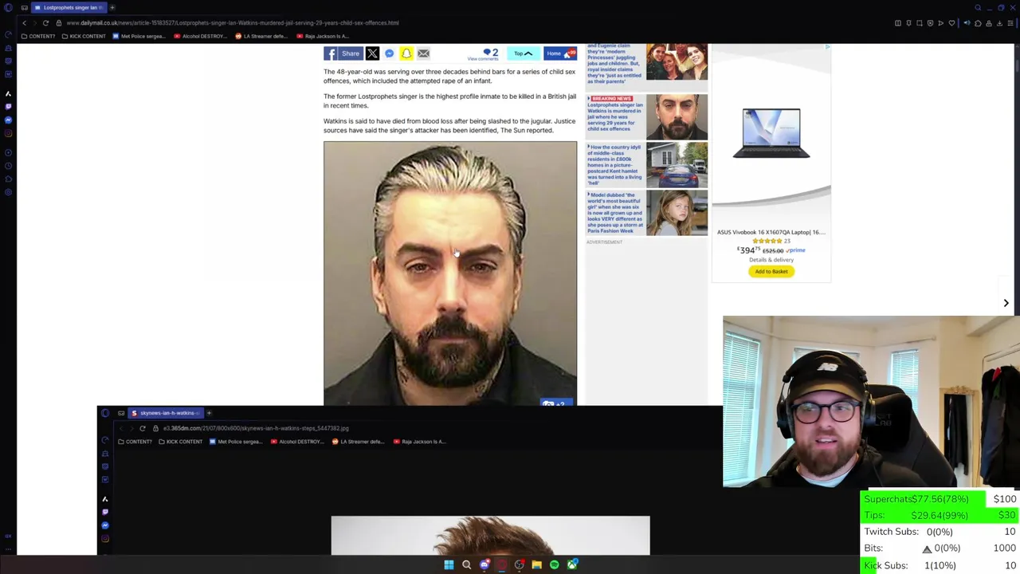This screenshot has width=1020, height=574.
Task: Open Xbox app from the taskbar
Action: (572, 565)
